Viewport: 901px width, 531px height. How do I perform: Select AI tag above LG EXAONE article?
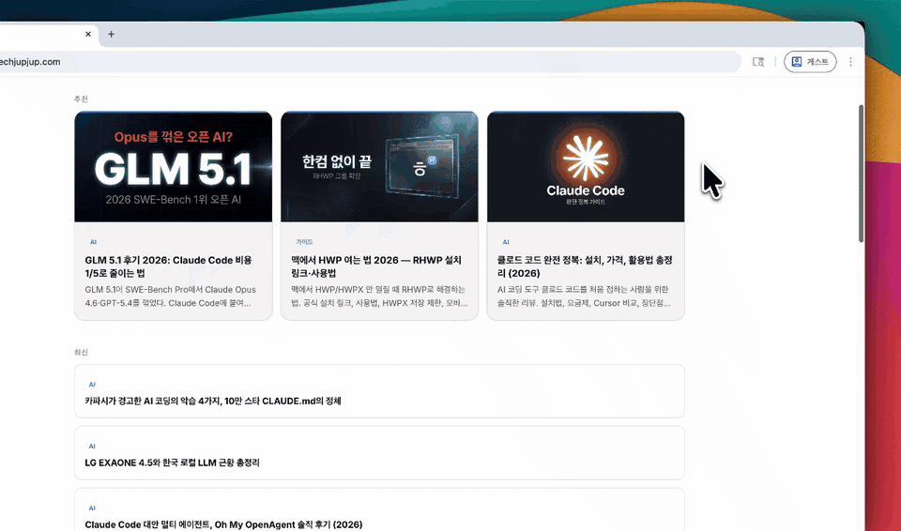point(92,446)
